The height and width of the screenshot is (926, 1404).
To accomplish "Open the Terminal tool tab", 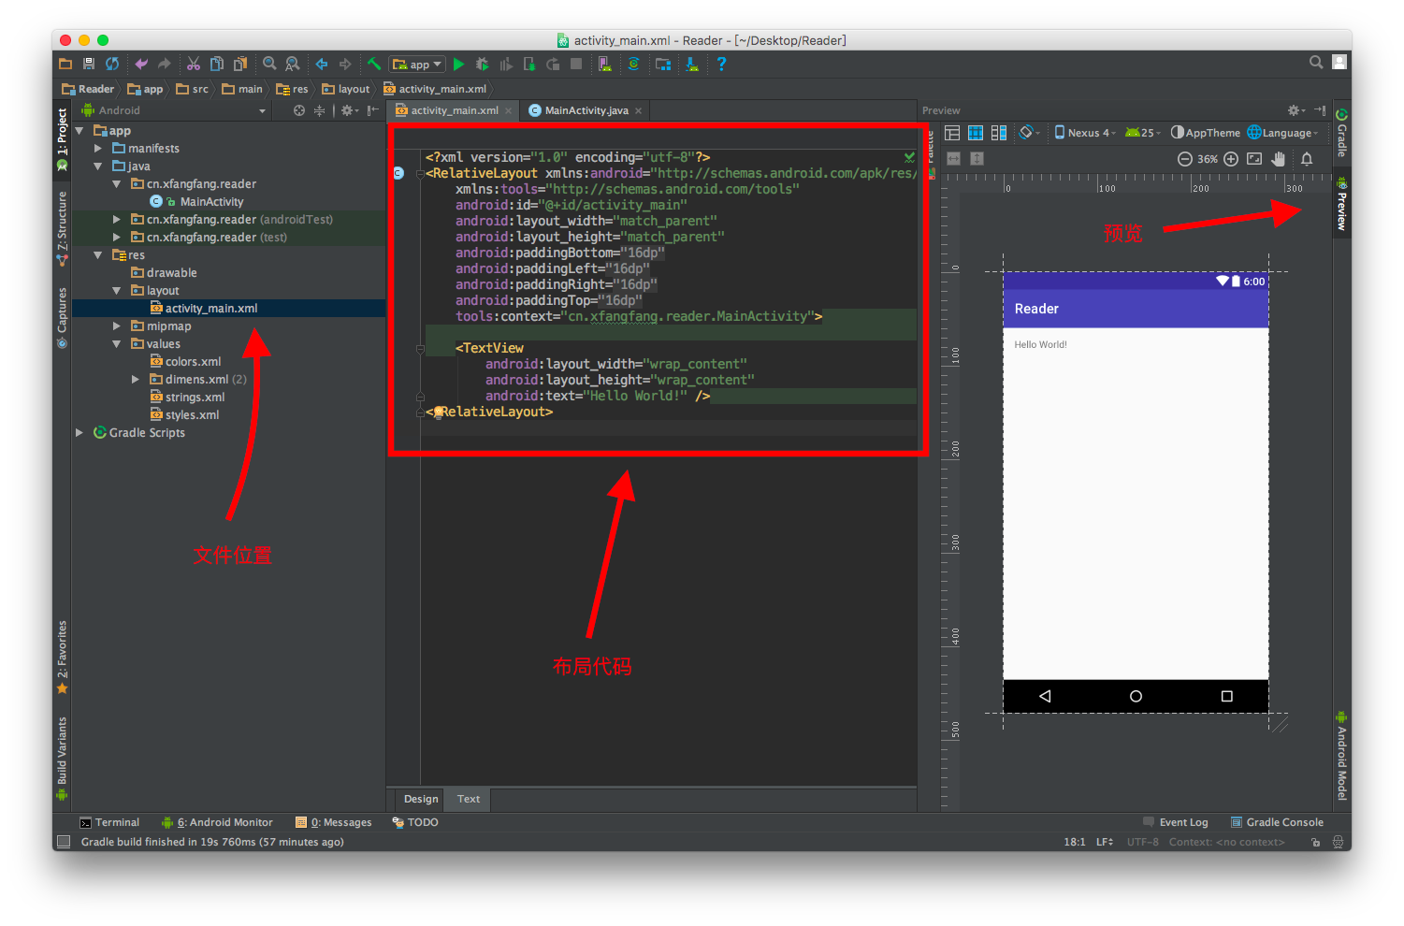I will click(x=109, y=822).
